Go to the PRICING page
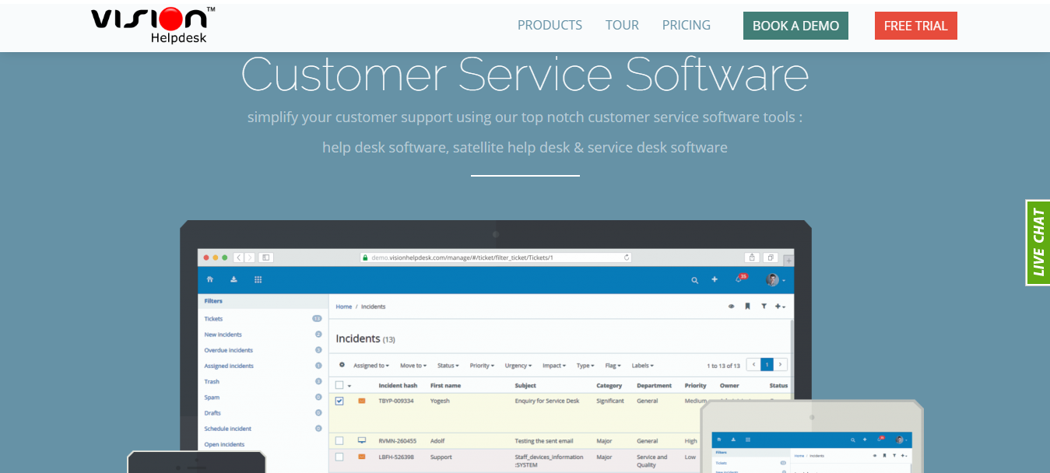1050x473 pixels. 686,26
